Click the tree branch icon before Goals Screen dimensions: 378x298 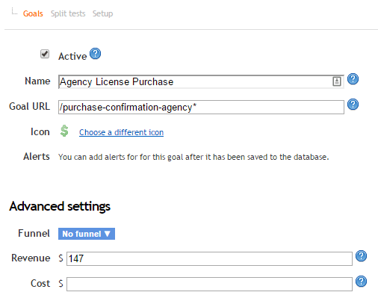point(14,11)
